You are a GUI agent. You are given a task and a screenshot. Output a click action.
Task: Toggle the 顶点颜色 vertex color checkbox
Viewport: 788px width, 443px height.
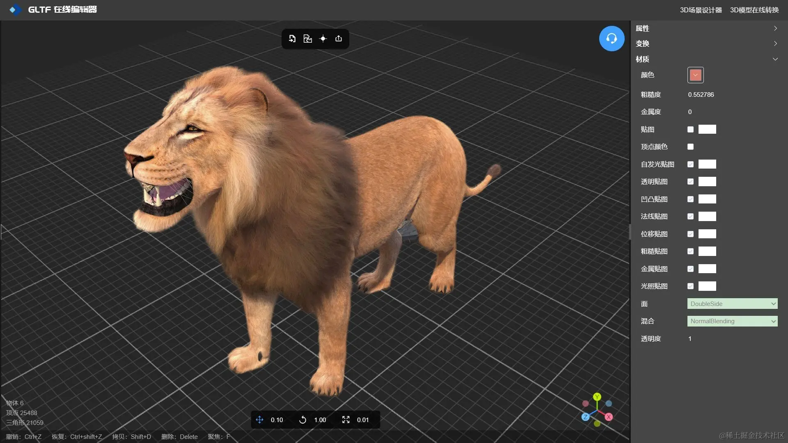(x=690, y=146)
